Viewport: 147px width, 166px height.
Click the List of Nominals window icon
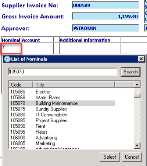coord(7,59)
